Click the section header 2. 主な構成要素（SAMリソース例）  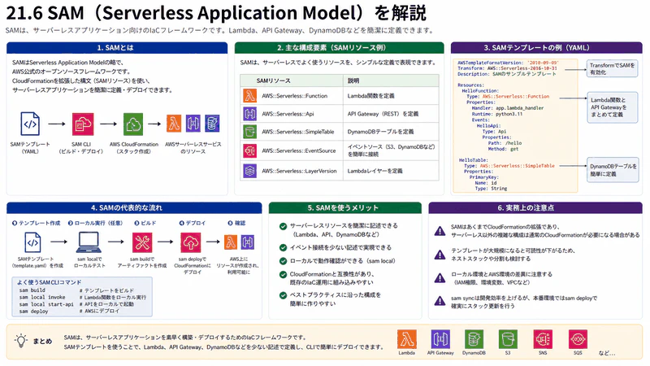(339, 48)
